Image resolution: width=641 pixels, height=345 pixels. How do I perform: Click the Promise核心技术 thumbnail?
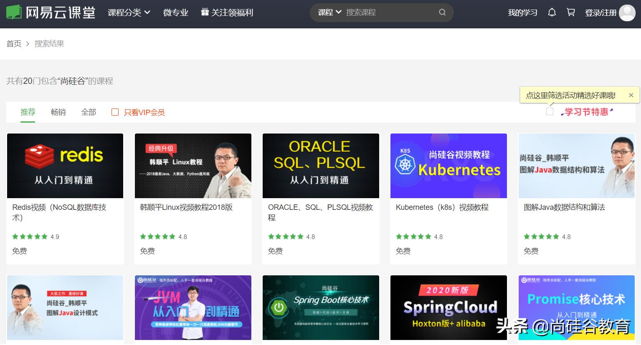[x=577, y=307]
